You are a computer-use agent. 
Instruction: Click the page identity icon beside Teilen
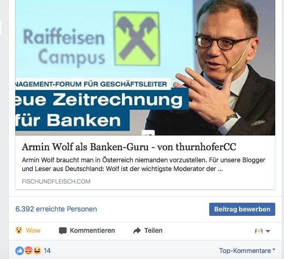[259, 231]
